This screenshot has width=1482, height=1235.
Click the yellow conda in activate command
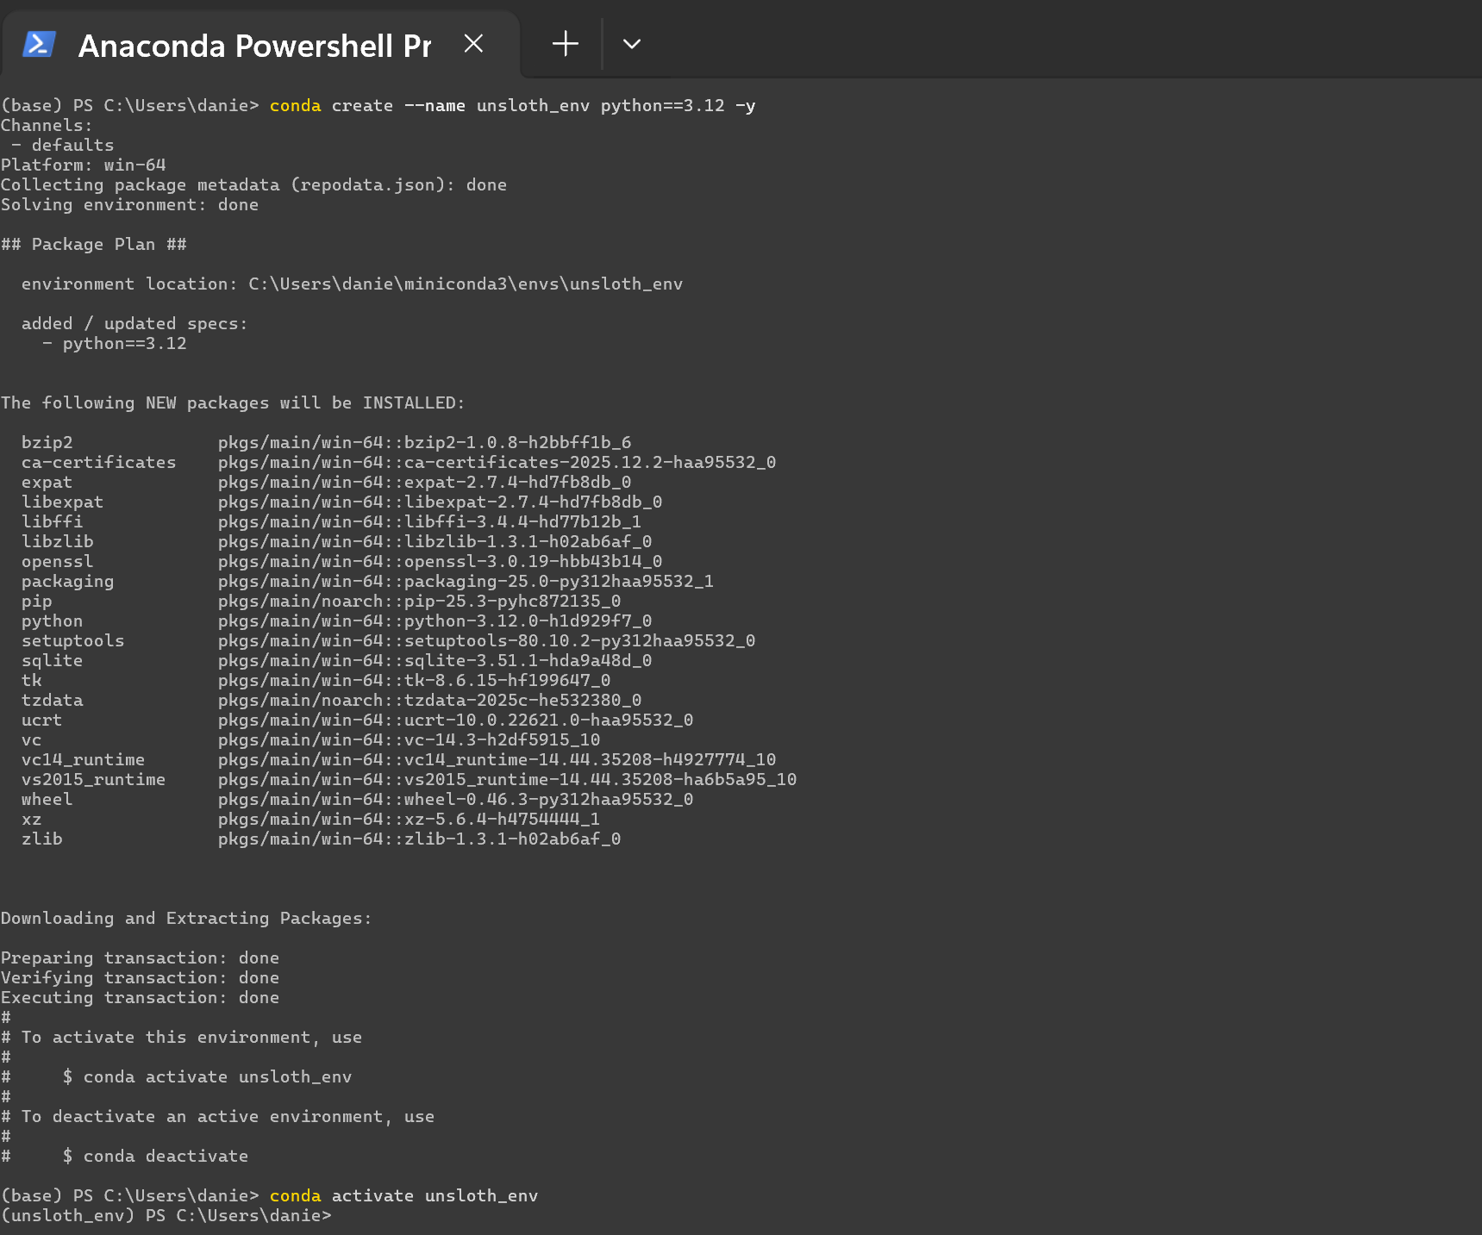pyautogui.click(x=295, y=1196)
